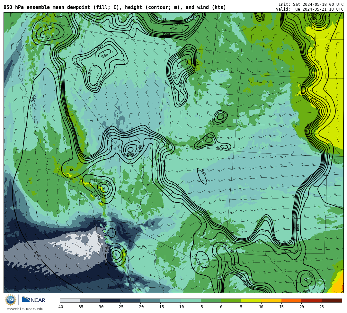Viewport: 347px width, 313px height.
Task: Click the -25 colorbar tick label
Action: click(120, 307)
